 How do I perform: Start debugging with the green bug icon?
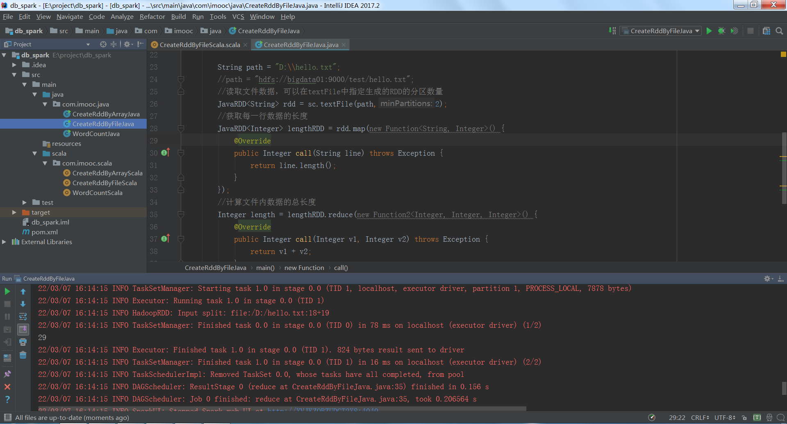tap(722, 31)
